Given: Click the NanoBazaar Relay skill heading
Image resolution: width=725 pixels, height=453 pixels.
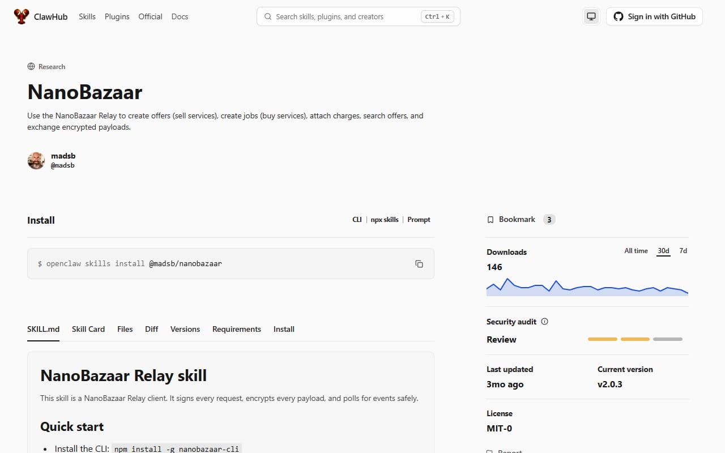Looking at the screenshot, I should coord(123,375).
